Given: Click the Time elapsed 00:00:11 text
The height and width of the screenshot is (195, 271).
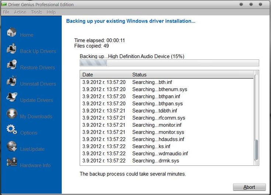Looking at the screenshot, I should [x=100, y=40].
